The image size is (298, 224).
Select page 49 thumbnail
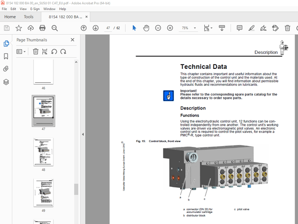[43, 193]
